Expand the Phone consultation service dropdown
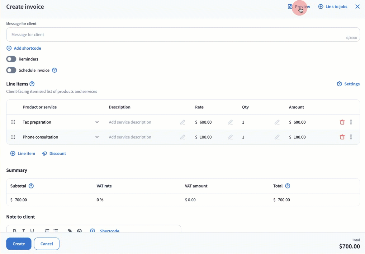Viewport: 365px width, 254px height. (x=97, y=137)
